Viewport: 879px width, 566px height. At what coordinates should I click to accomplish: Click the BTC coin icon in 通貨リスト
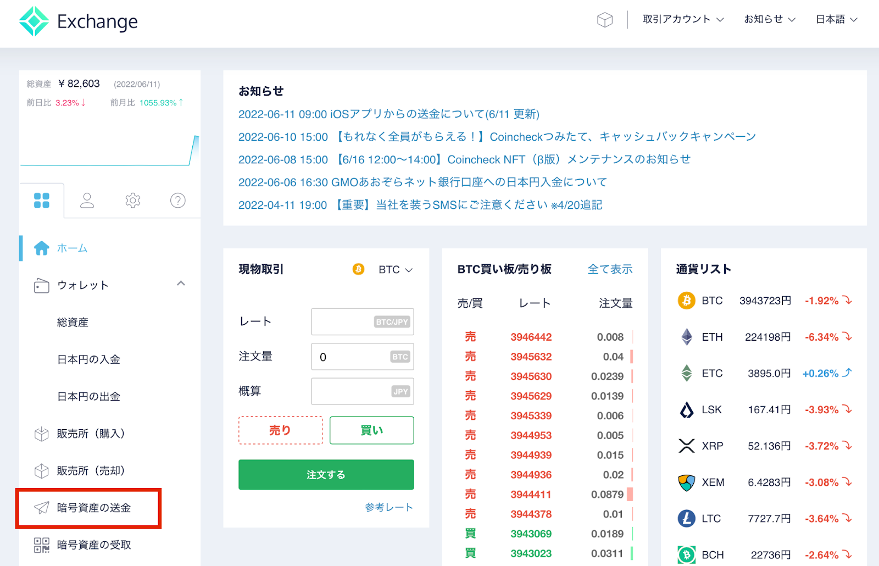point(686,301)
